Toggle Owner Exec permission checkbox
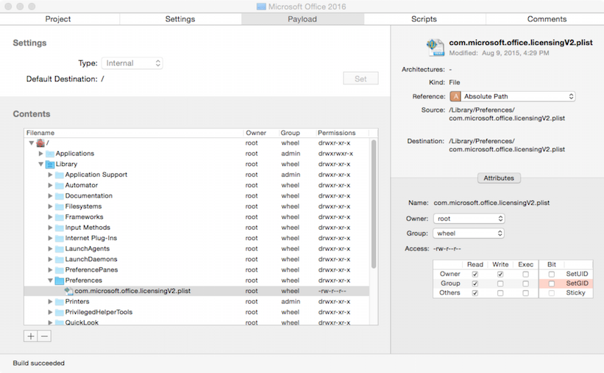604x373 pixels. (525, 274)
